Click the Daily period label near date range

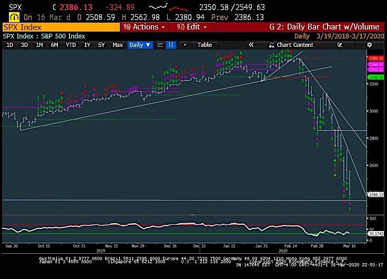[x=302, y=36]
